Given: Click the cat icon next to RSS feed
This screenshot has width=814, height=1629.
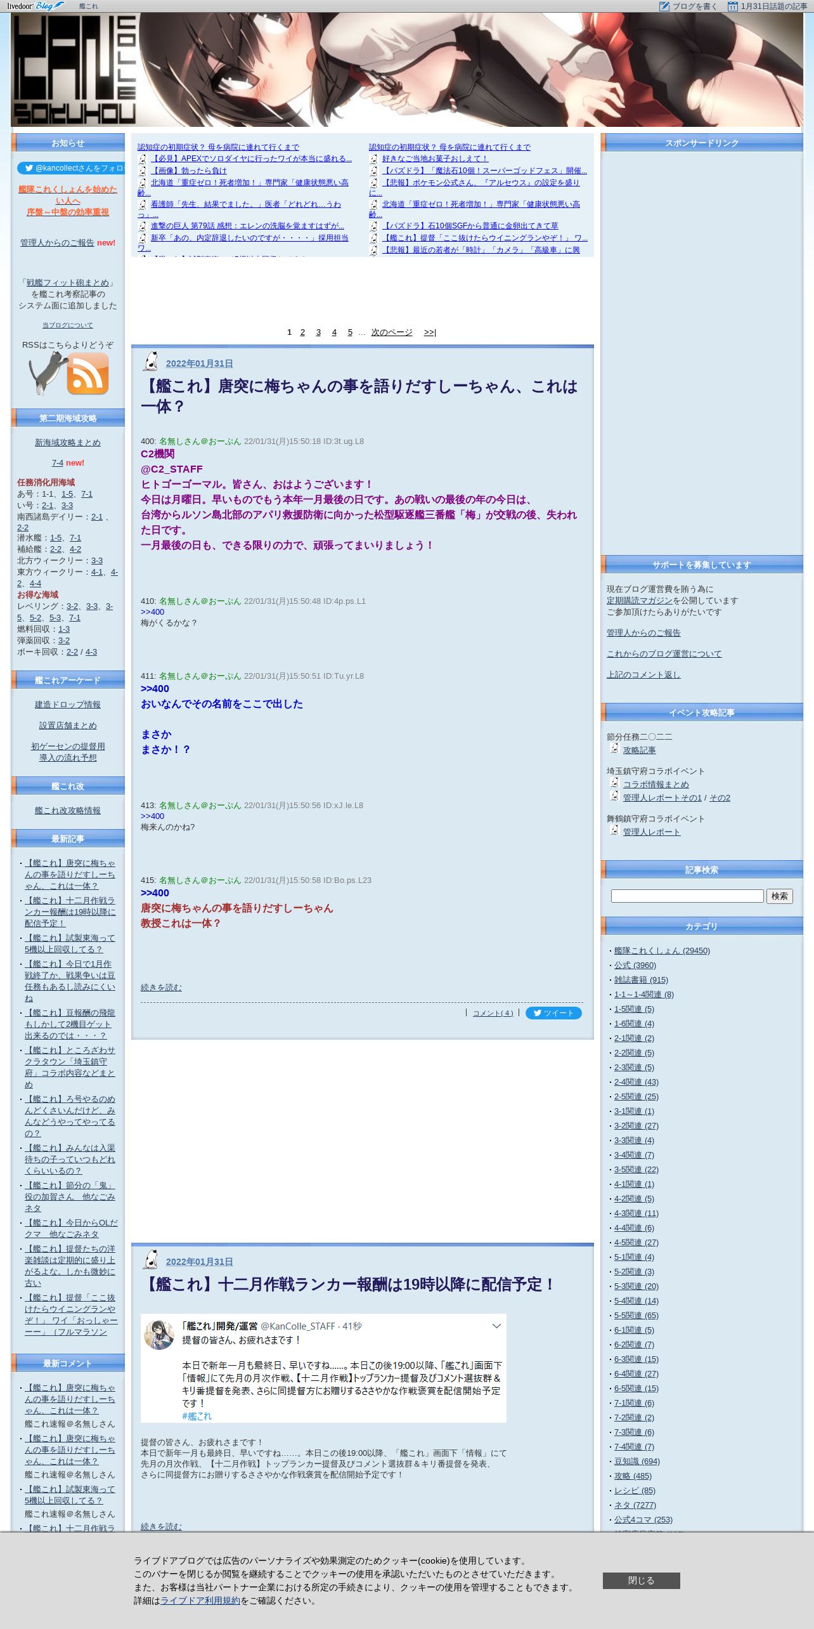Looking at the screenshot, I should click(48, 374).
